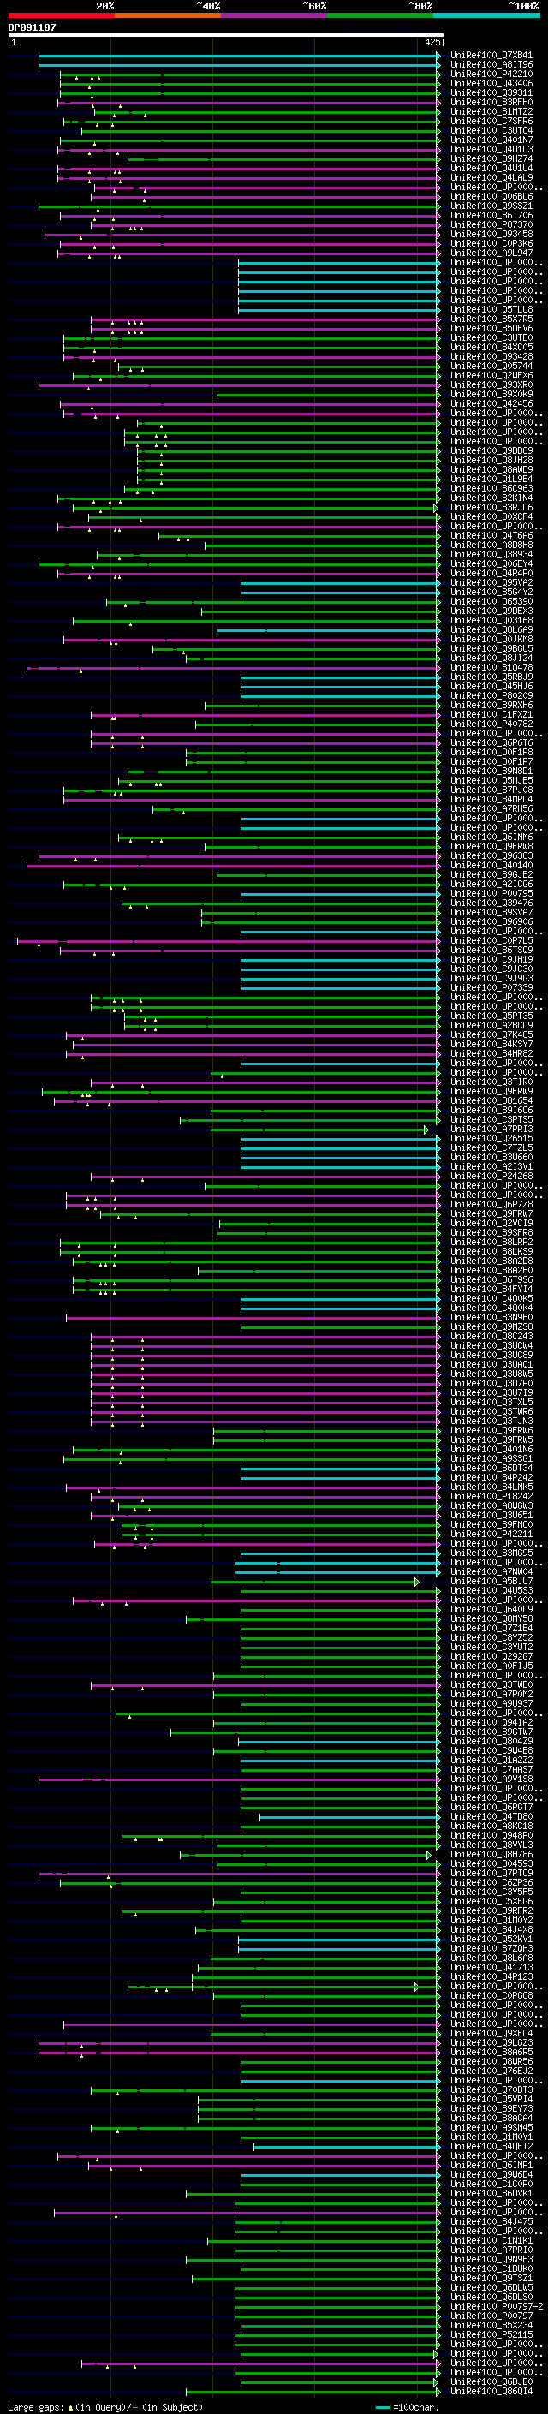Viewport: 548px width, 2414px height.
Task: Select the UniRef100_B9I6C6 label
Action: tap(491, 1111)
